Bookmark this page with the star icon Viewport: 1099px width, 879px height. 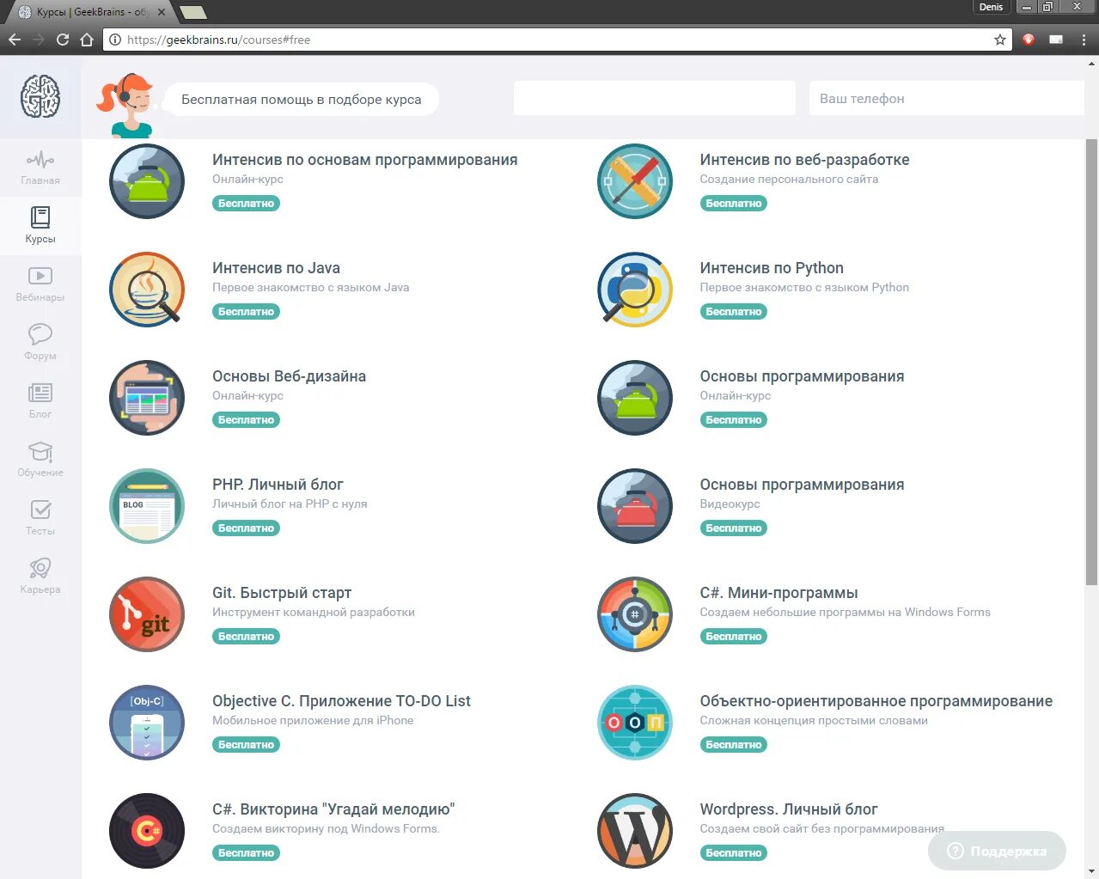point(1000,40)
